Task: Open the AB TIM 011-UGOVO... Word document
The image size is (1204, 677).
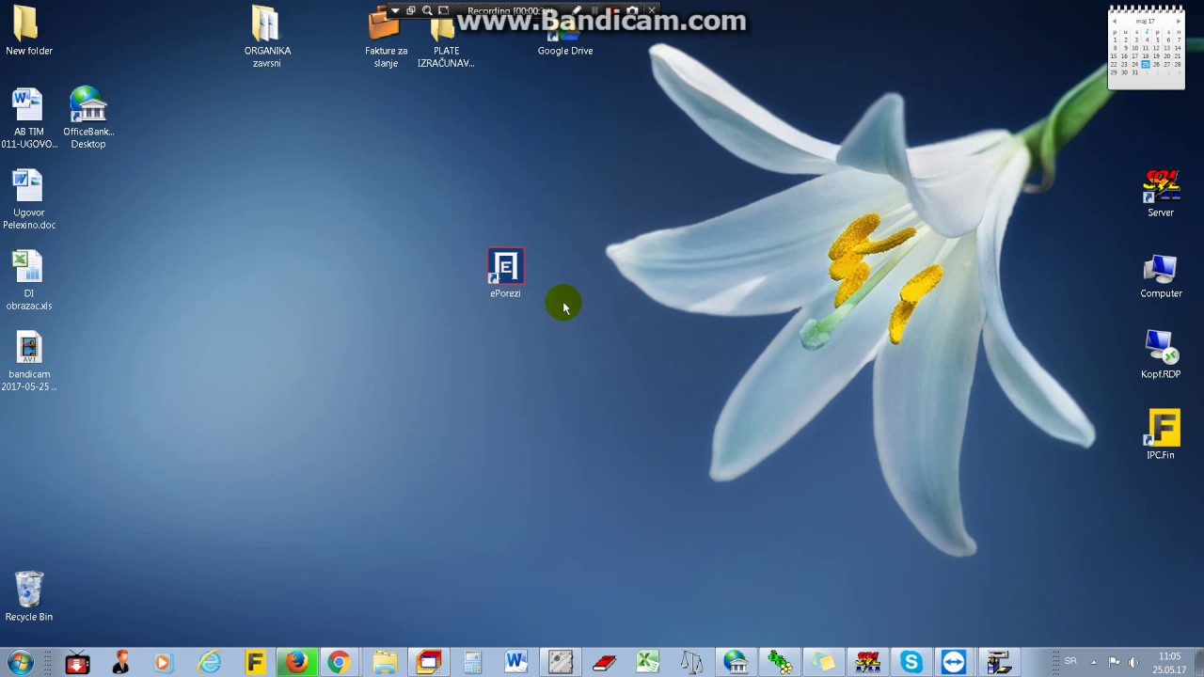Action: [x=28, y=118]
